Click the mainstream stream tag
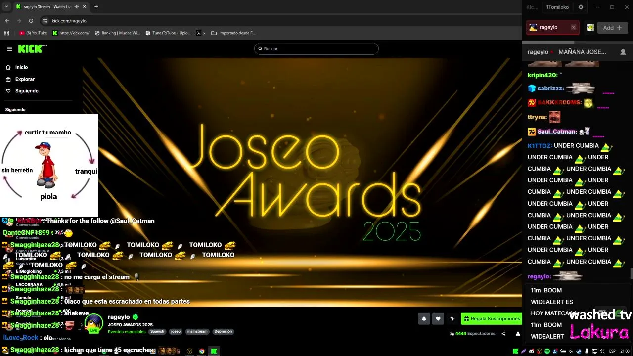This screenshot has width=633, height=356. point(197,332)
